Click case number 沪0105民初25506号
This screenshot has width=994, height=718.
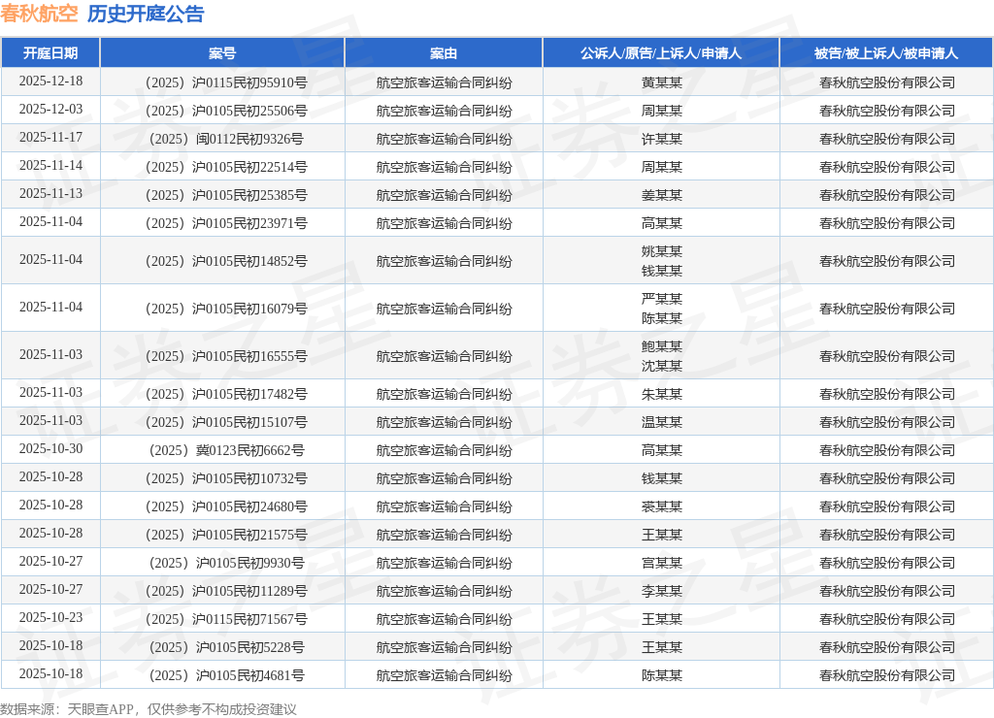pos(226,111)
